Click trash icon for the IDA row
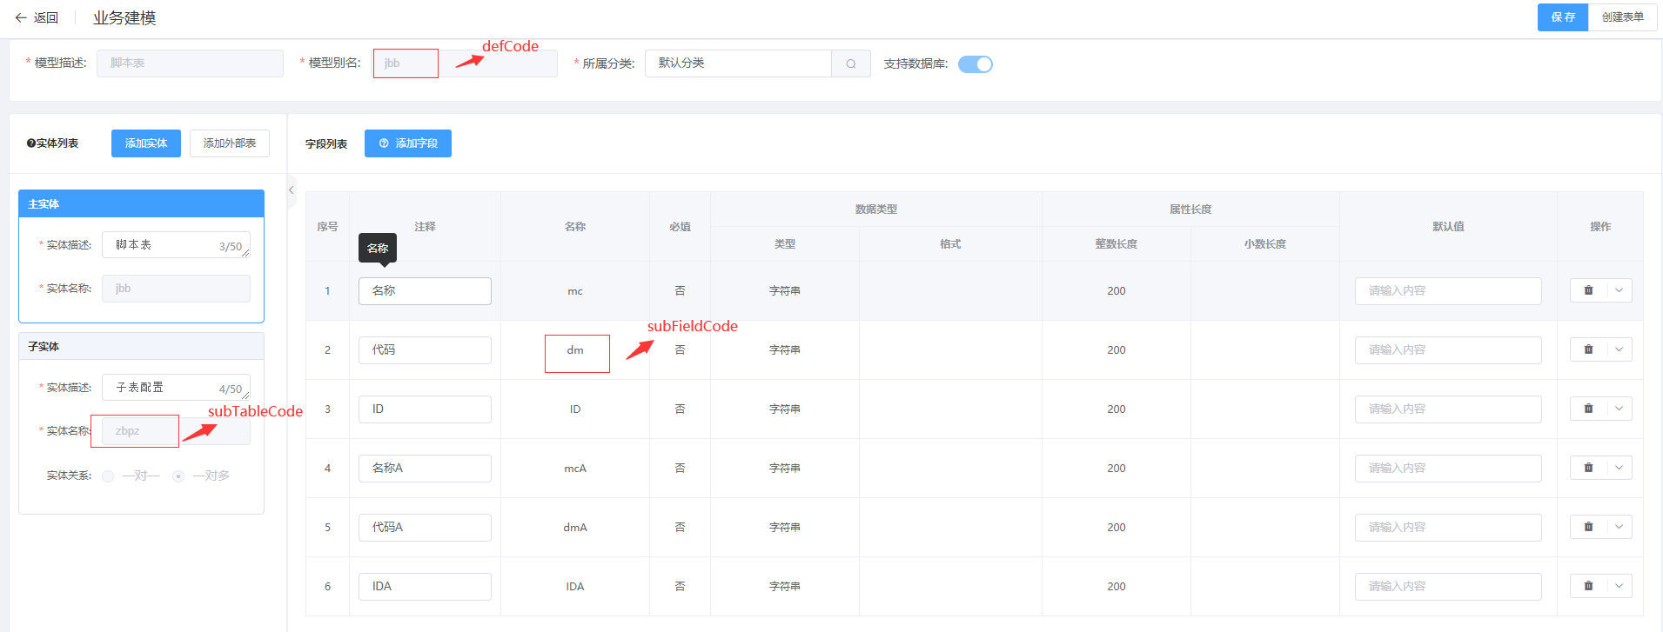The height and width of the screenshot is (632, 1663). point(1588,586)
